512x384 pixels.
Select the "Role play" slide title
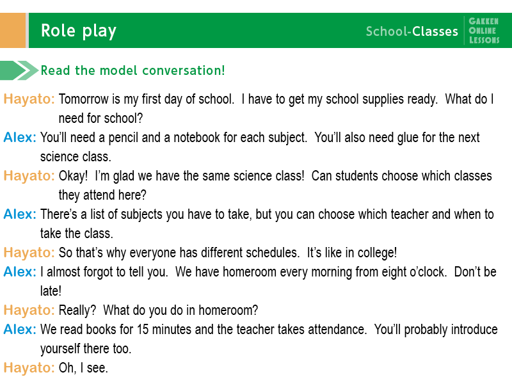(79, 31)
